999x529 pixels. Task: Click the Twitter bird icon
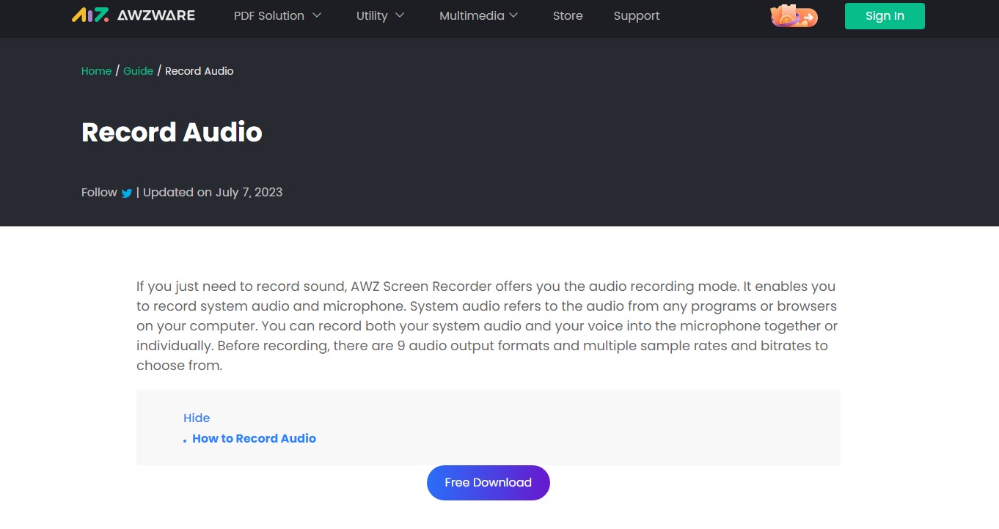(x=127, y=193)
